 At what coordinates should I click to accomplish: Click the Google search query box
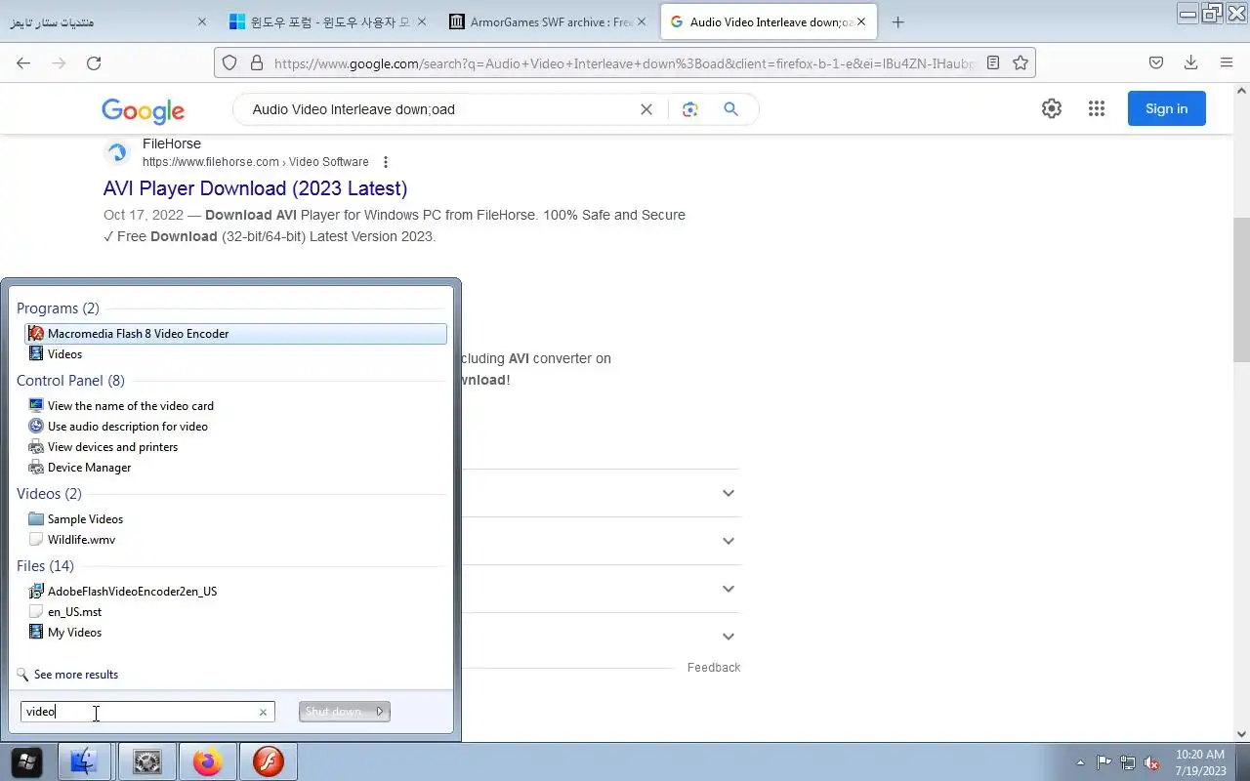tap(439, 109)
